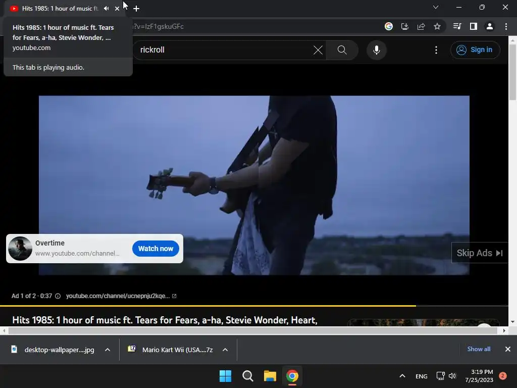
Task: Open the ad's youtube.com/channel link
Action: [121, 296]
